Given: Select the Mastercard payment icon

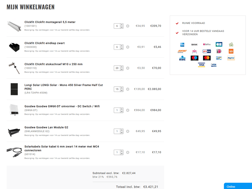Looking at the screenshot, I should click(x=207, y=58).
